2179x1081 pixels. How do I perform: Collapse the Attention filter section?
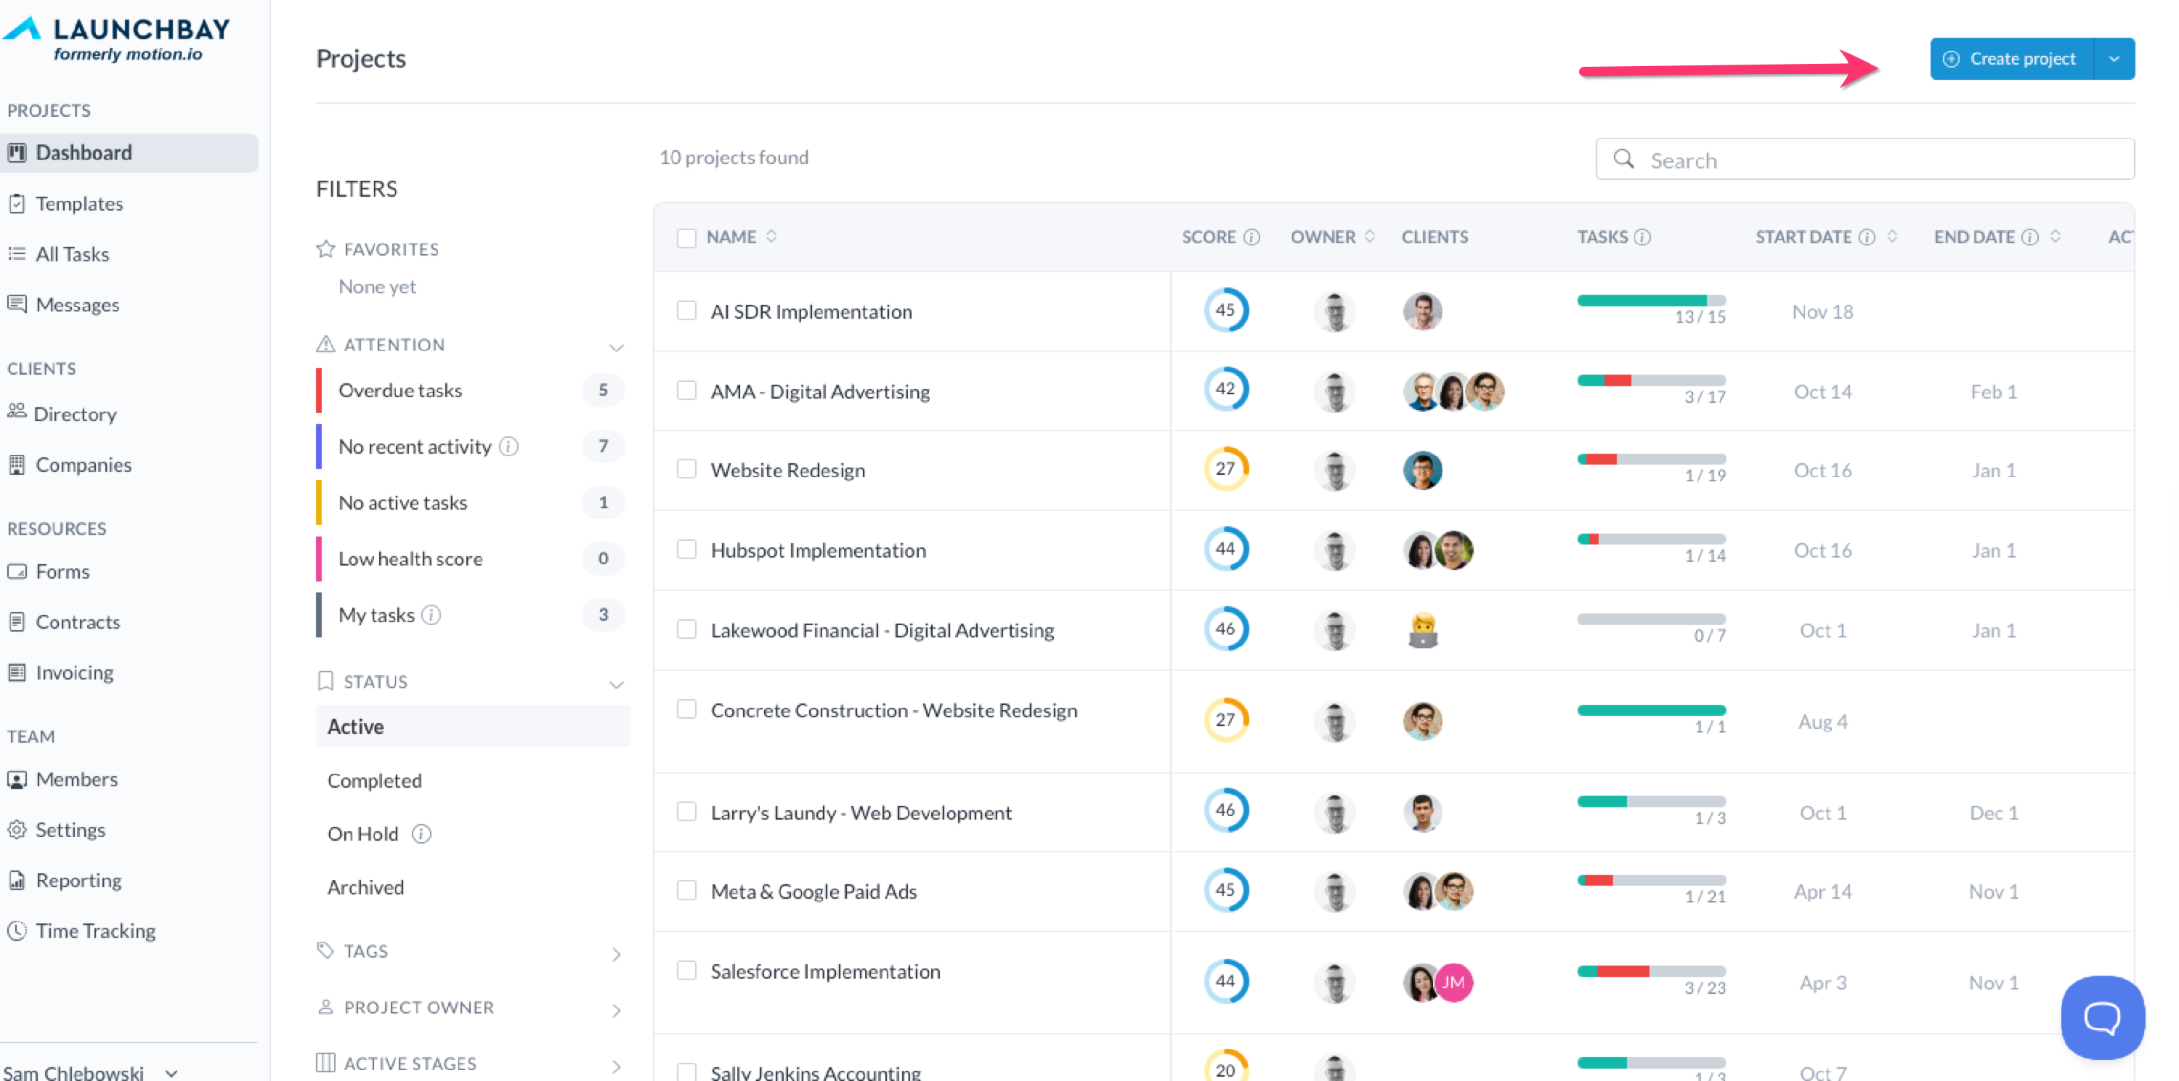pos(616,346)
